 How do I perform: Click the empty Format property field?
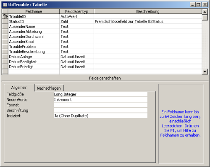101,105
